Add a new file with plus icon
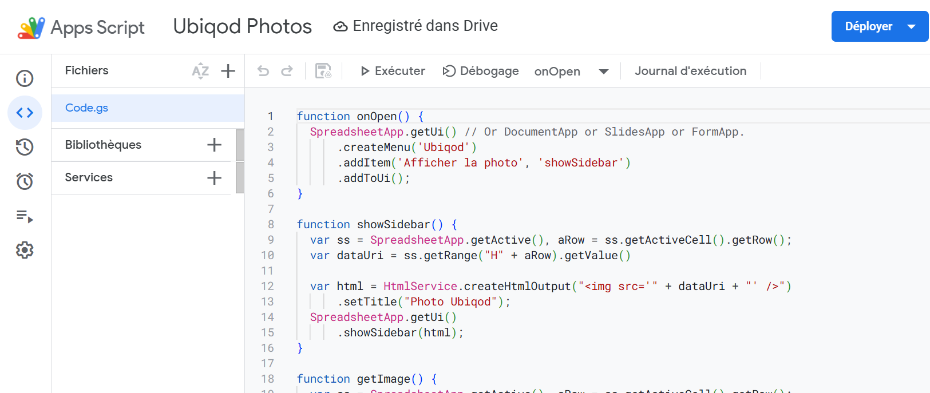The height and width of the screenshot is (393, 930). coord(228,71)
